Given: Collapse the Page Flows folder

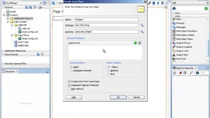Looking at the screenshot, I should [x=12, y=35].
